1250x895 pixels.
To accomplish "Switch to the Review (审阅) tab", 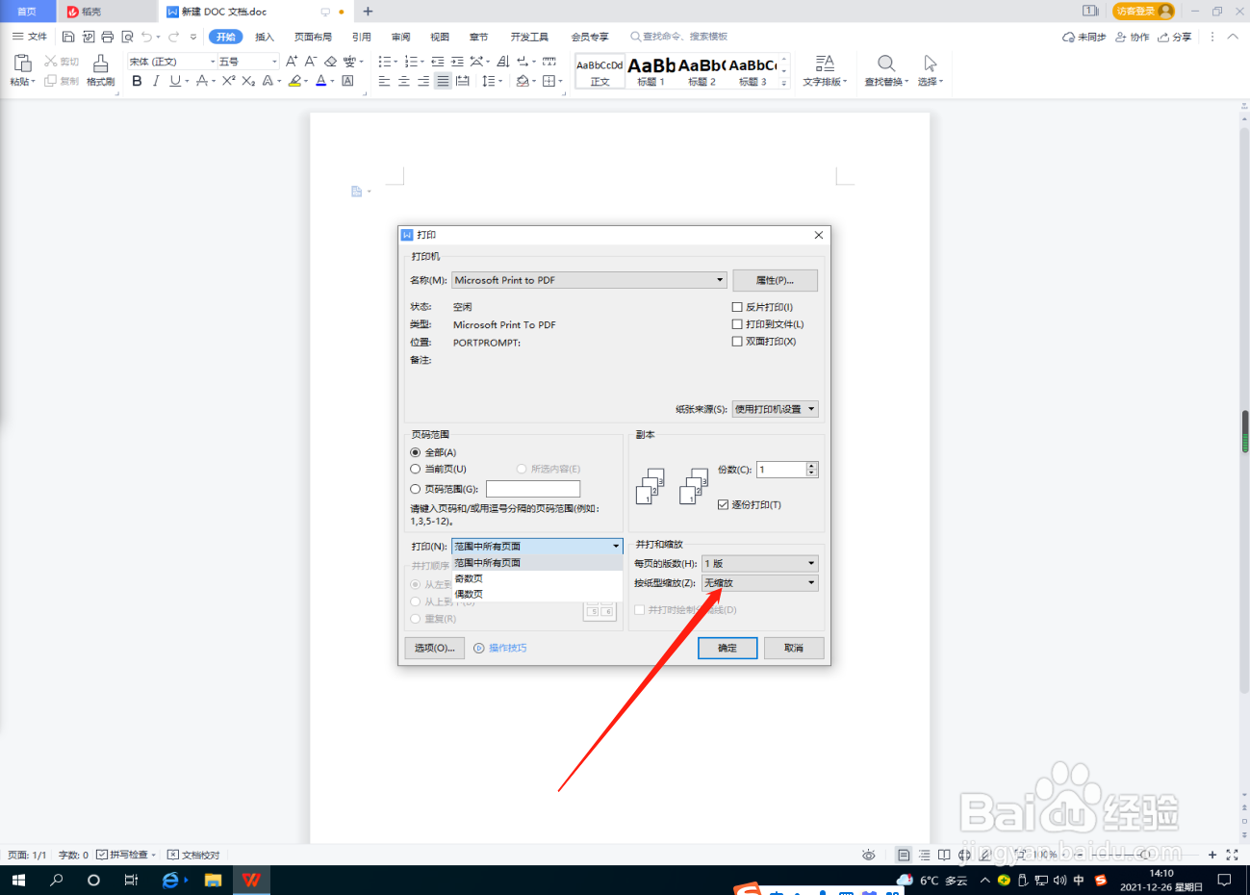I will 401,37.
